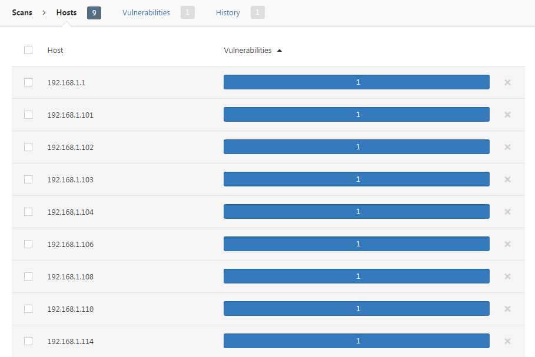Select the 192.168.1.104 host address
The width and height of the screenshot is (535, 357).
70,212
